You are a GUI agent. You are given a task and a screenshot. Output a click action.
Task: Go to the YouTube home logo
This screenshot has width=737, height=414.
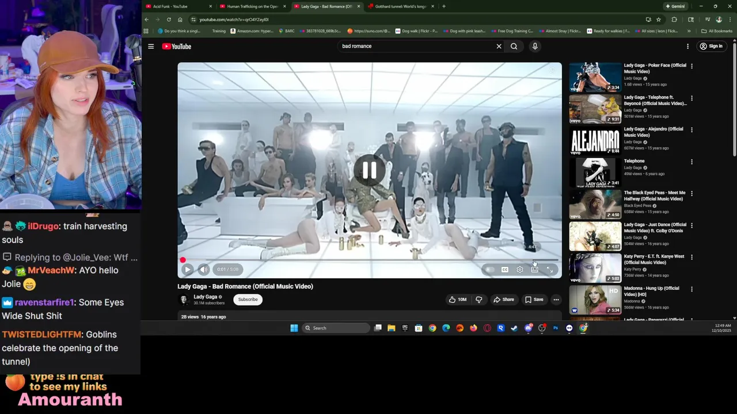coord(176,46)
